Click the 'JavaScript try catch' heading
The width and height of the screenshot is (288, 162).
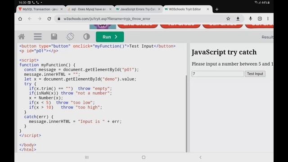pyautogui.click(x=224, y=52)
